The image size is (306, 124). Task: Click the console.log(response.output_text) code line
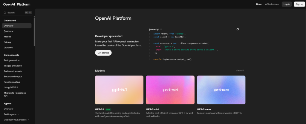coord(173,59)
